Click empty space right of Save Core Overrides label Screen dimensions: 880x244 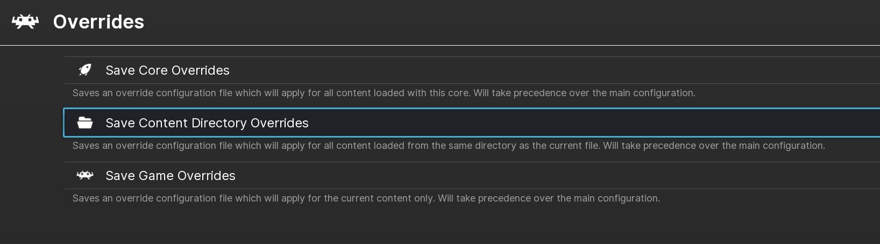click(554, 70)
